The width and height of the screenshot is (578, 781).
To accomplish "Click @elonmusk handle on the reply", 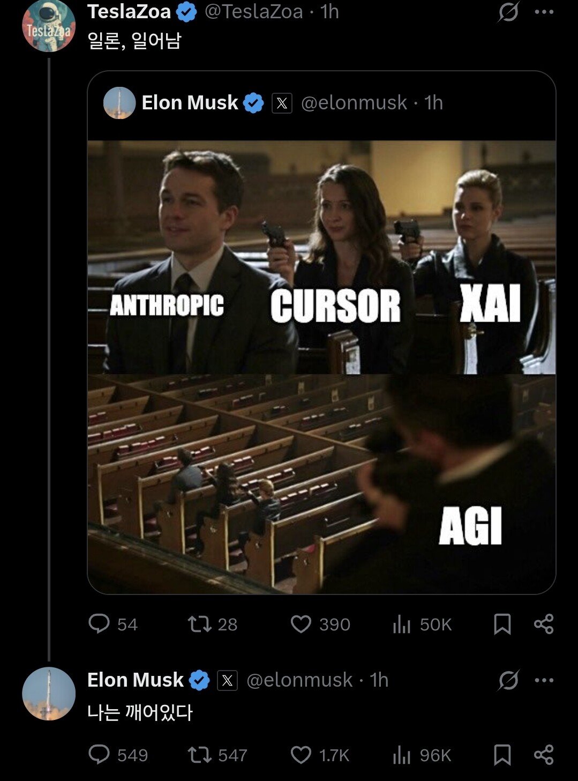I will (299, 680).
